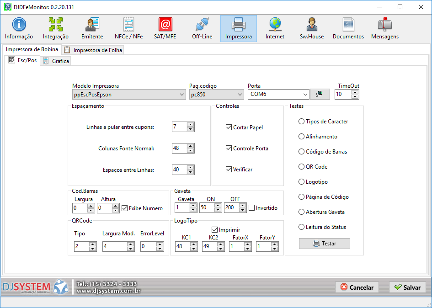Image resolution: width=432 pixels, height=308 pixels.
Task: Switch to the Off-Line section
Action: point(202,28)
